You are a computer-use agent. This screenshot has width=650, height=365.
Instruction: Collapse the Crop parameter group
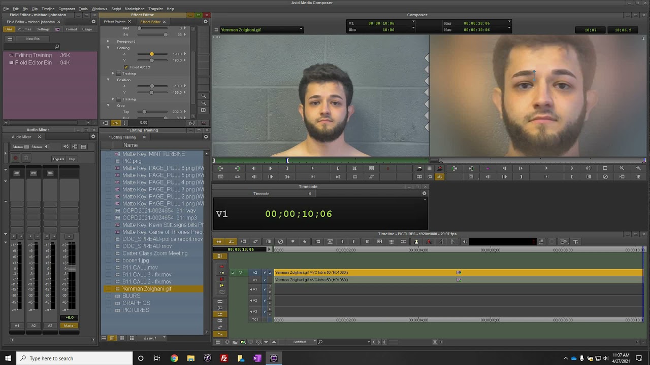point(108,105)
